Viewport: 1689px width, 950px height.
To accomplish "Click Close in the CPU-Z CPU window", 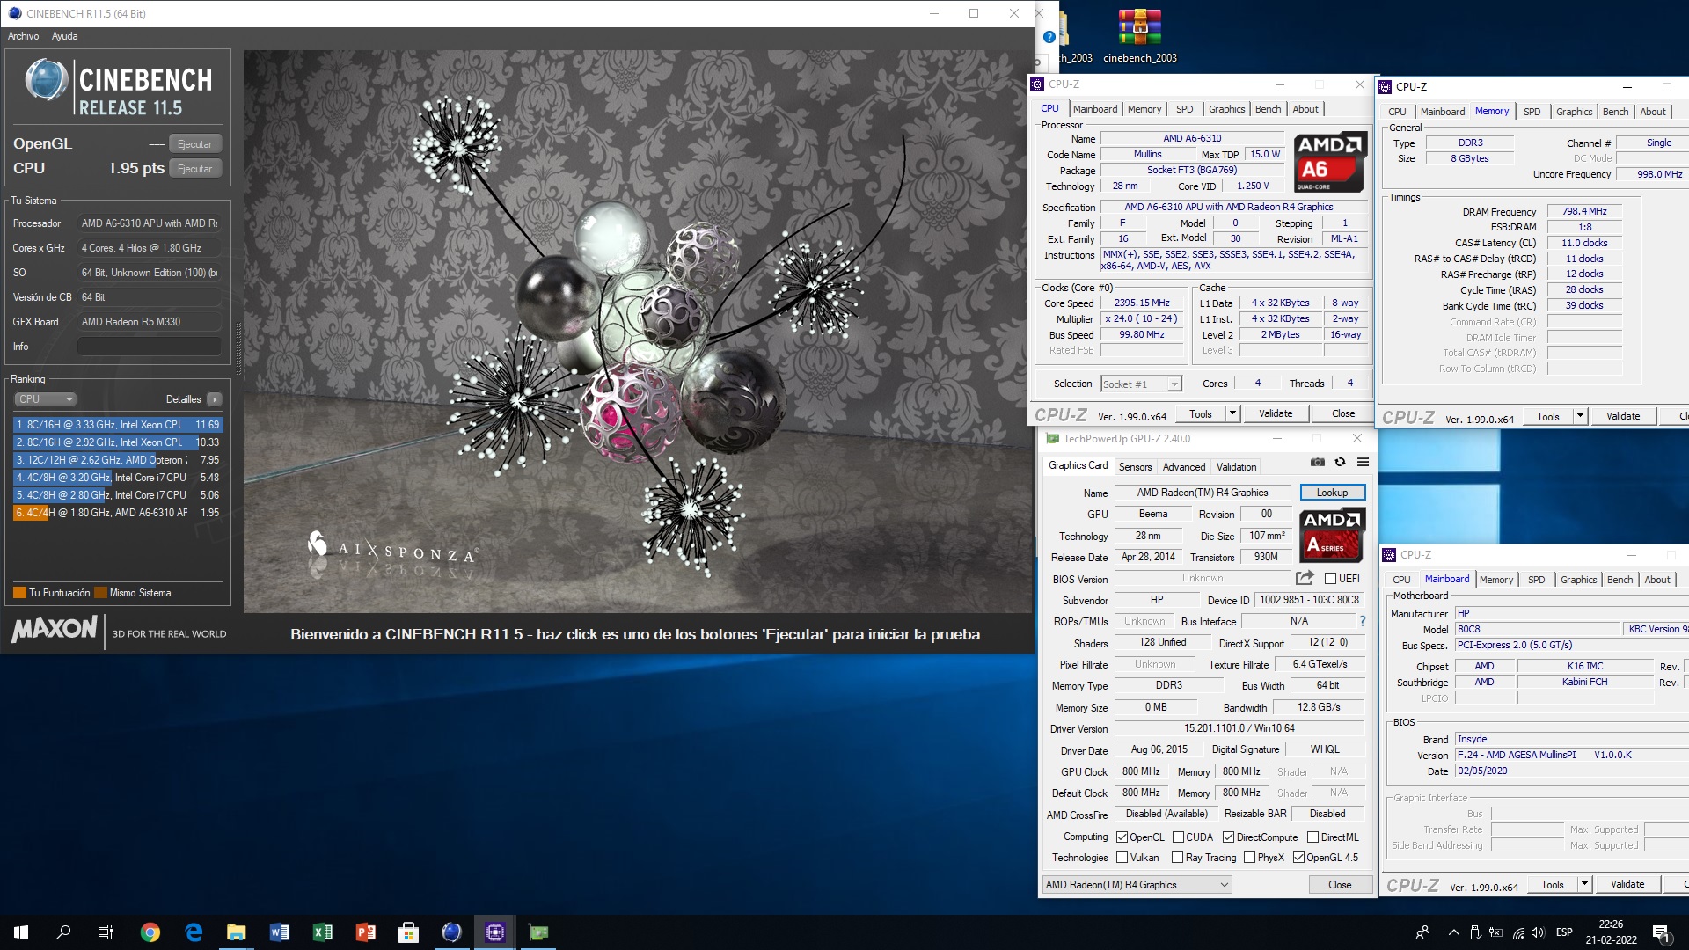I will click(1342, 413).
